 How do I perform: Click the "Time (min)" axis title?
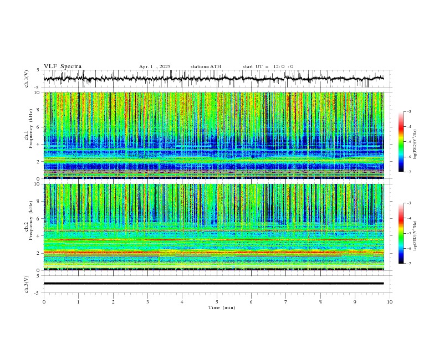point(222,307)
